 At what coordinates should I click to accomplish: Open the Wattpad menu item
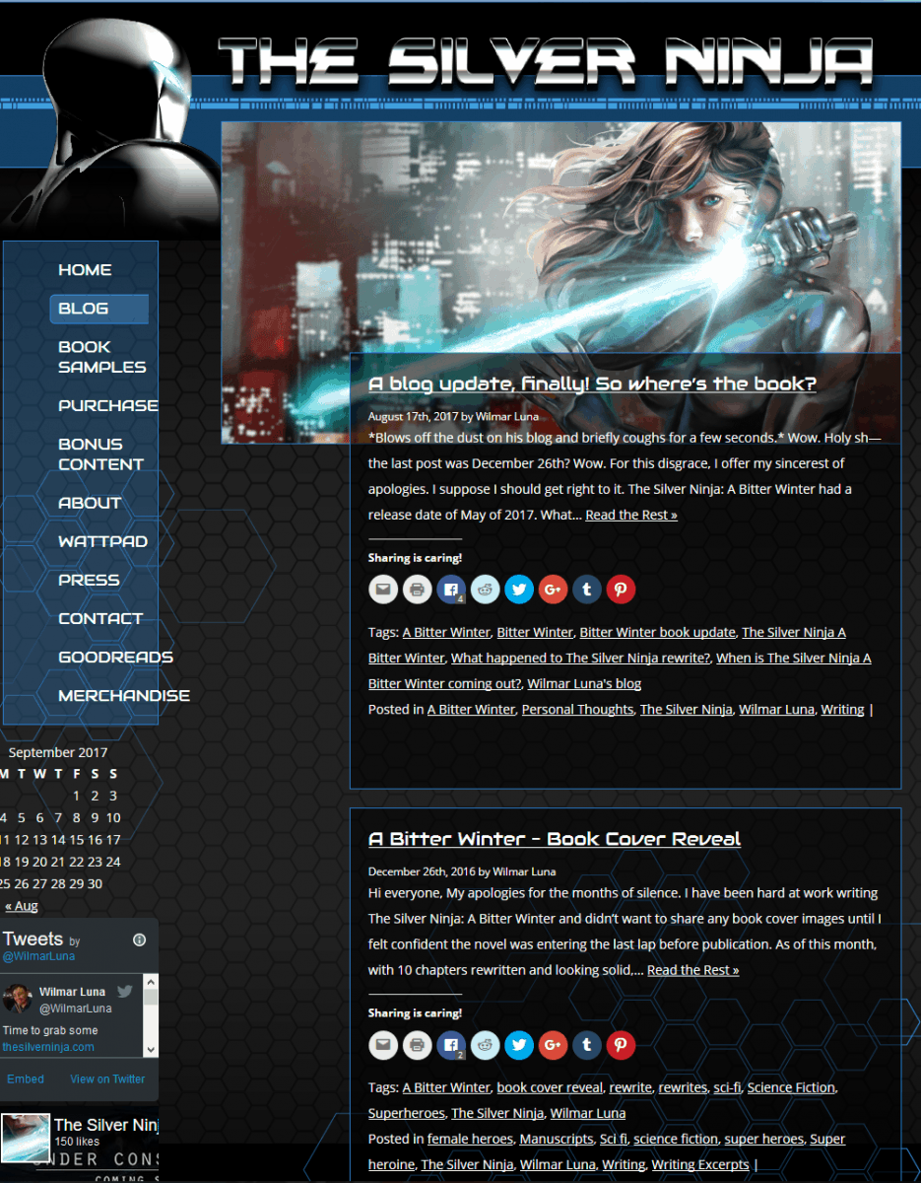tap(102, 541)
